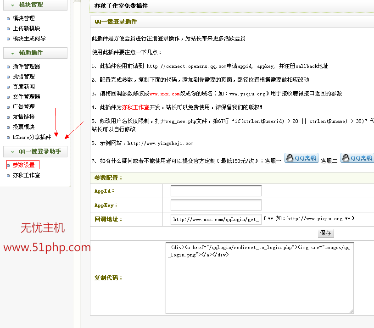Open 广告管理 in sidebar

[x=23, y=107]
